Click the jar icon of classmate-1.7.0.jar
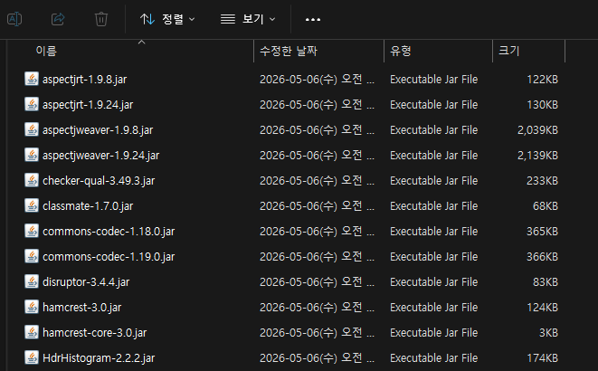The height and width of the screenshot is (371, 598). pyautogui.click(x=32, y=205)
